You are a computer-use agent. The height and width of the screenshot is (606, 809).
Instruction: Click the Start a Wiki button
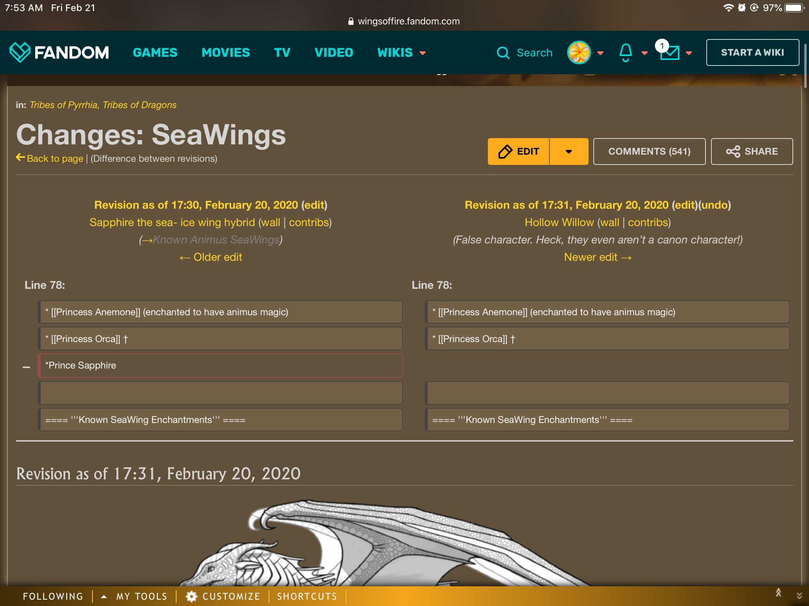click(752, 52)
